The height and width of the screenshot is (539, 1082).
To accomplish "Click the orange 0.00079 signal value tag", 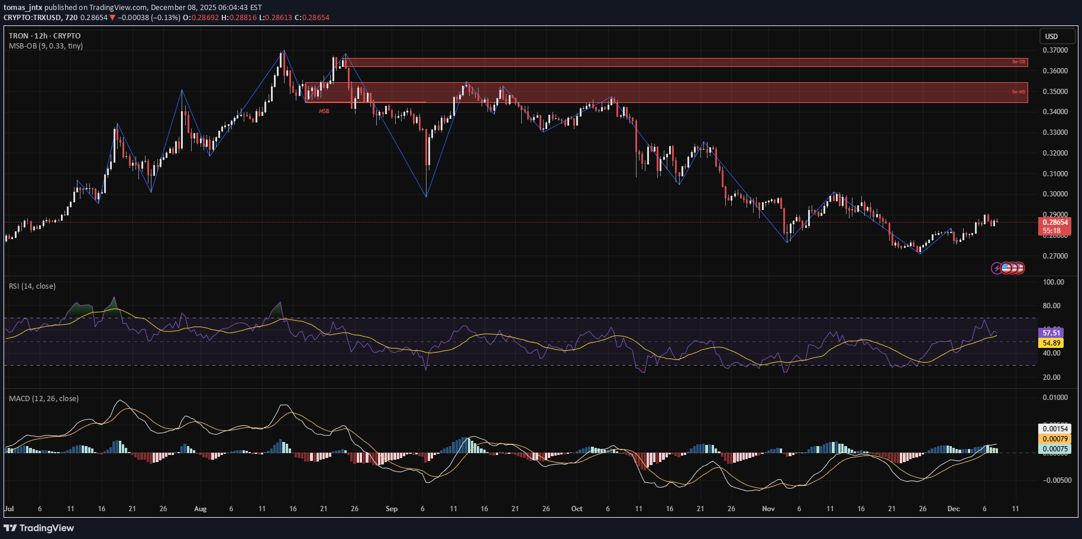I will (1055, 438).
